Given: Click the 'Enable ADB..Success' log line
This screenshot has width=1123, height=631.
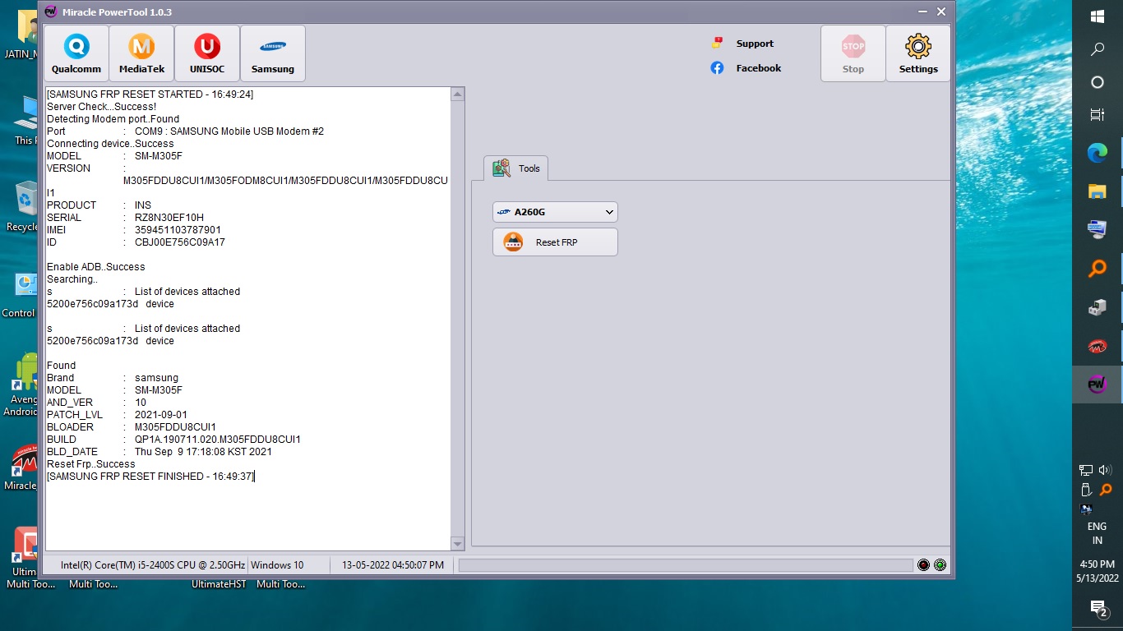Looking at the screenshot, I should [95, 267].
